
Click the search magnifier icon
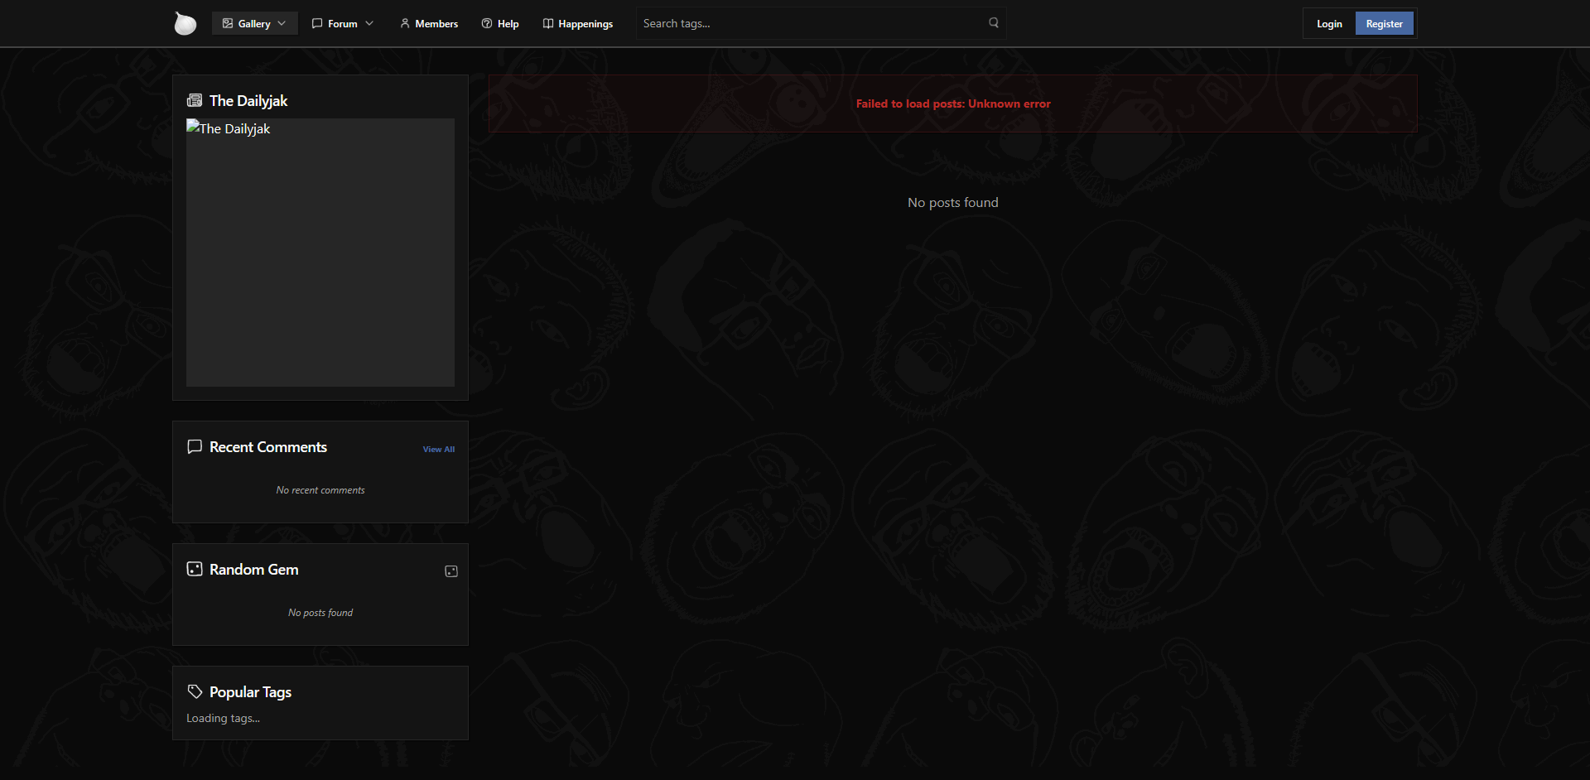(x=993, y=23)
